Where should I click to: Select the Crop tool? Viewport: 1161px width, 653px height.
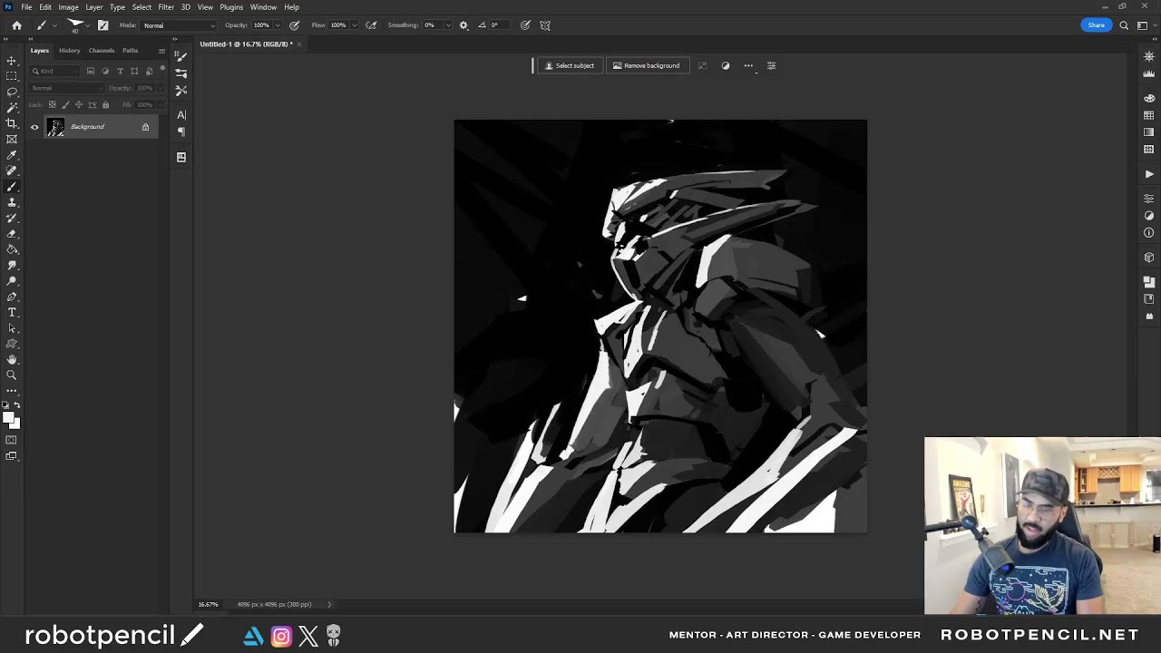12,123
